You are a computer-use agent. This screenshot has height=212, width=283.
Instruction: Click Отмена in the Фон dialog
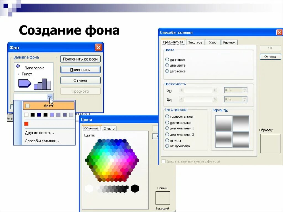[x=80, y=80]
